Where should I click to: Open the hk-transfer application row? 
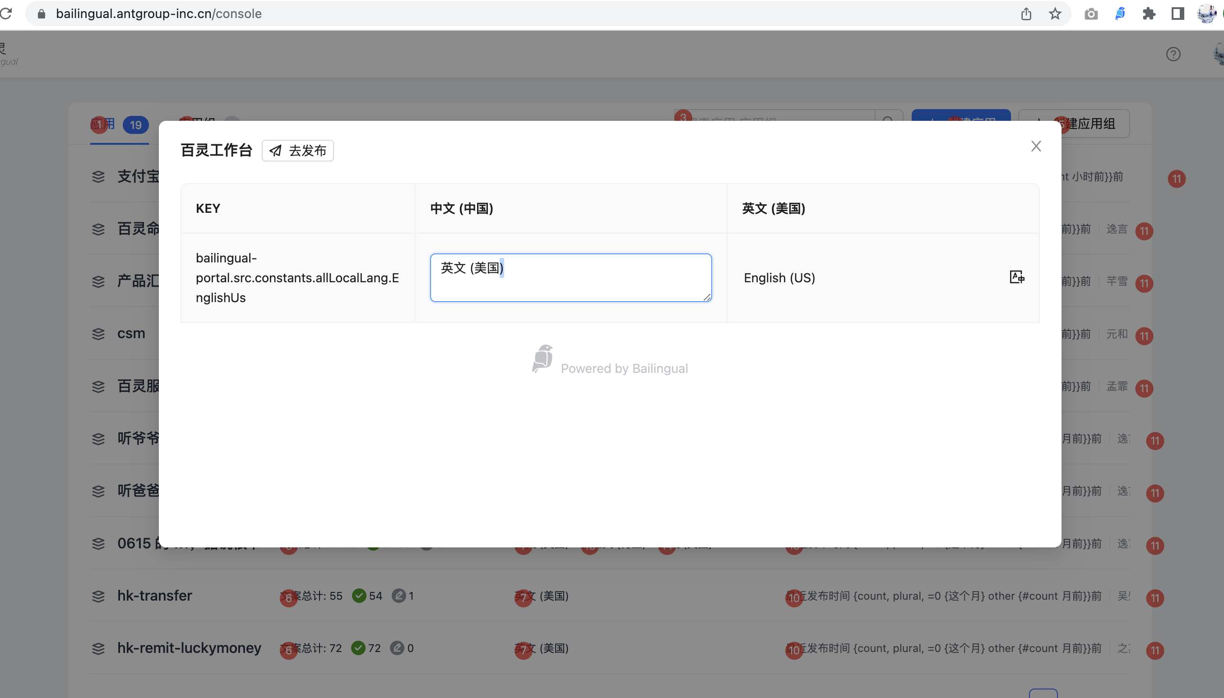click(x=154, y=595)
